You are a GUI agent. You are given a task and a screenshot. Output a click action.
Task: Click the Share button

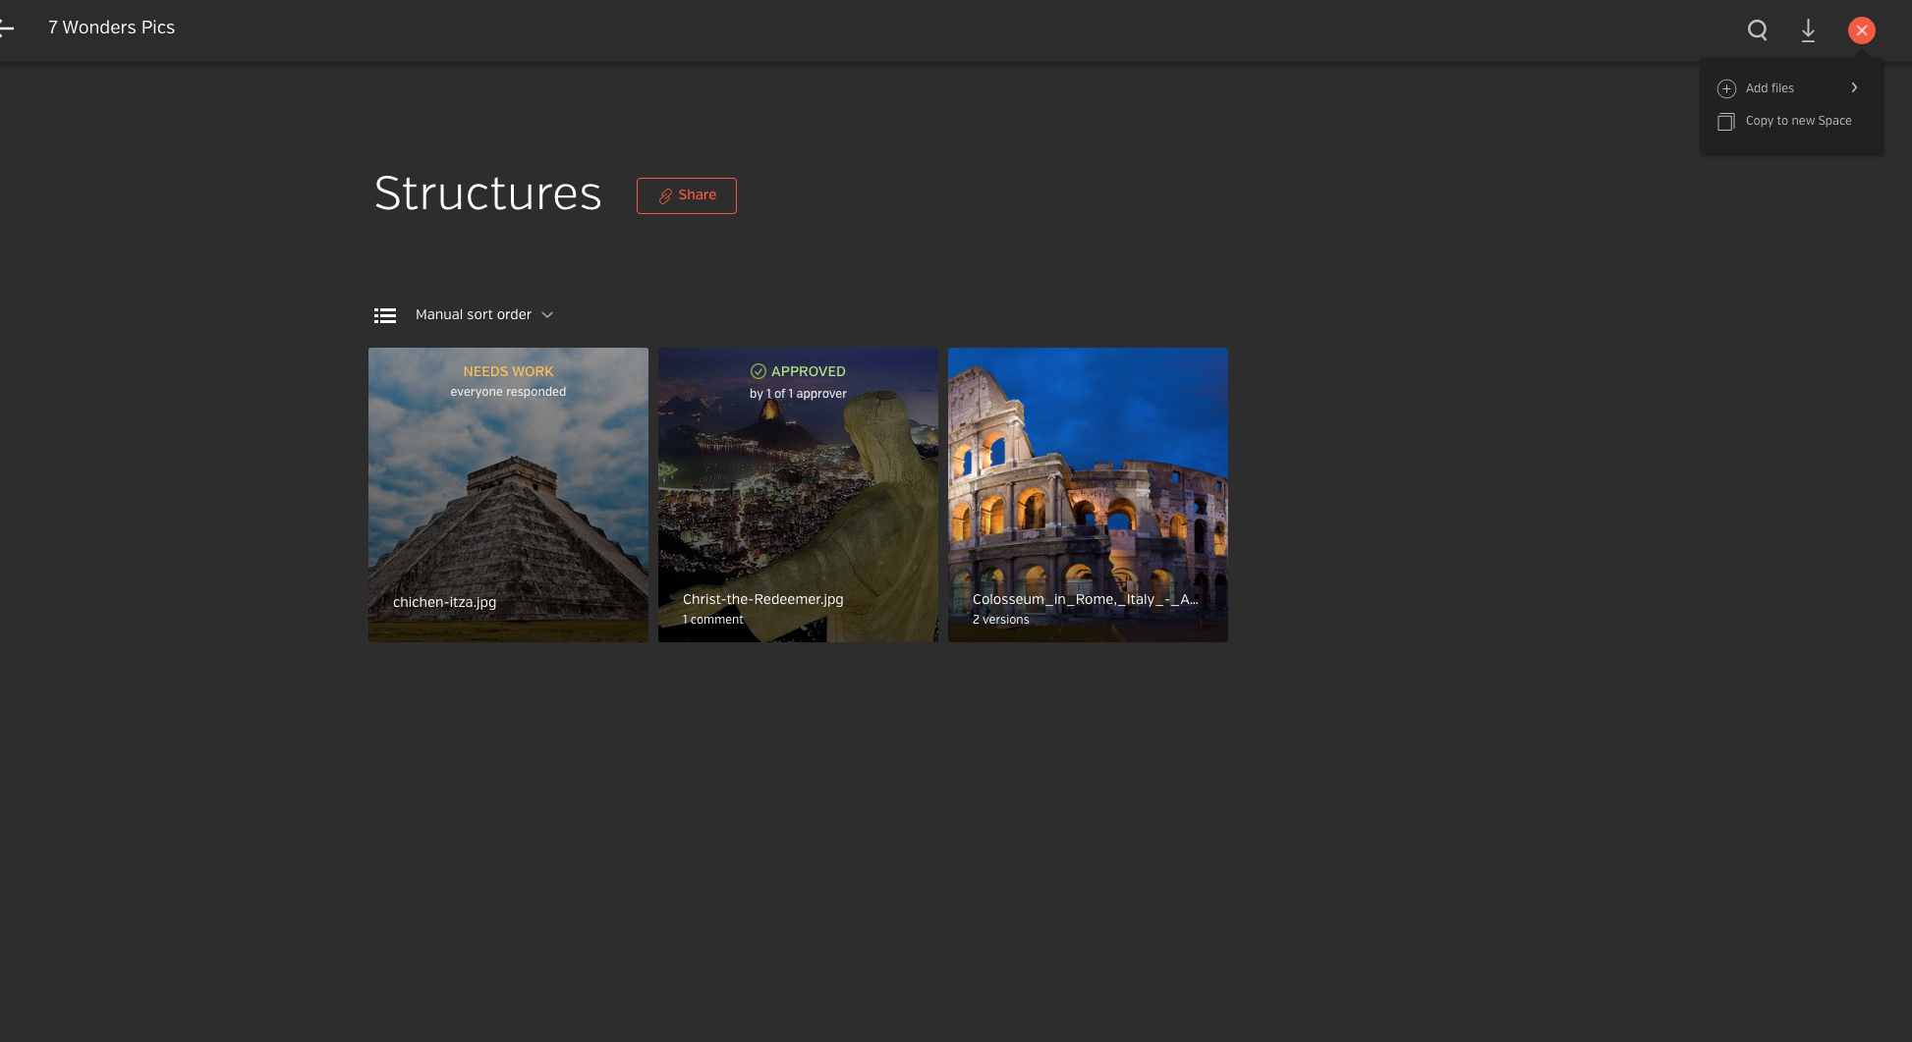(x=687, y=195)
